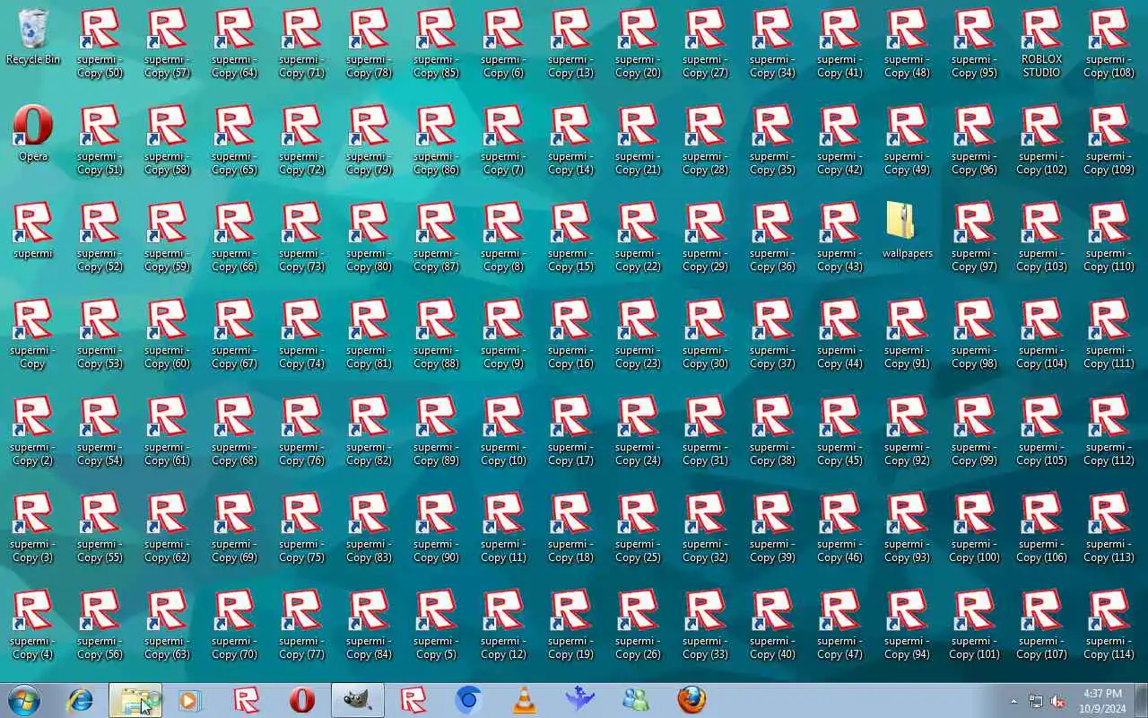This screenshot has width=1148, height=718.
Task: Open the Windows Start menu orb
Action: pos(24,700)
